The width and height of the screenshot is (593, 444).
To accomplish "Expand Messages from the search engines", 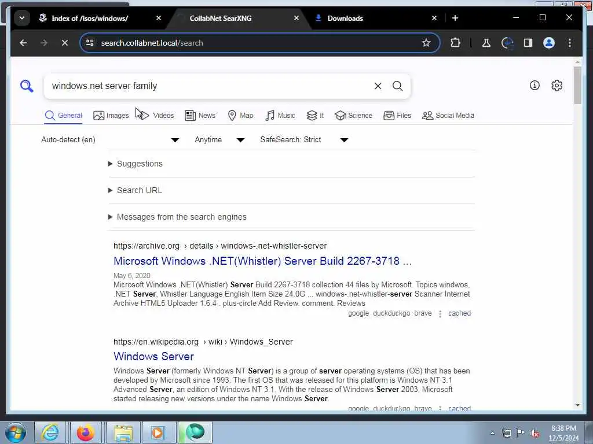I will [177, 217].
